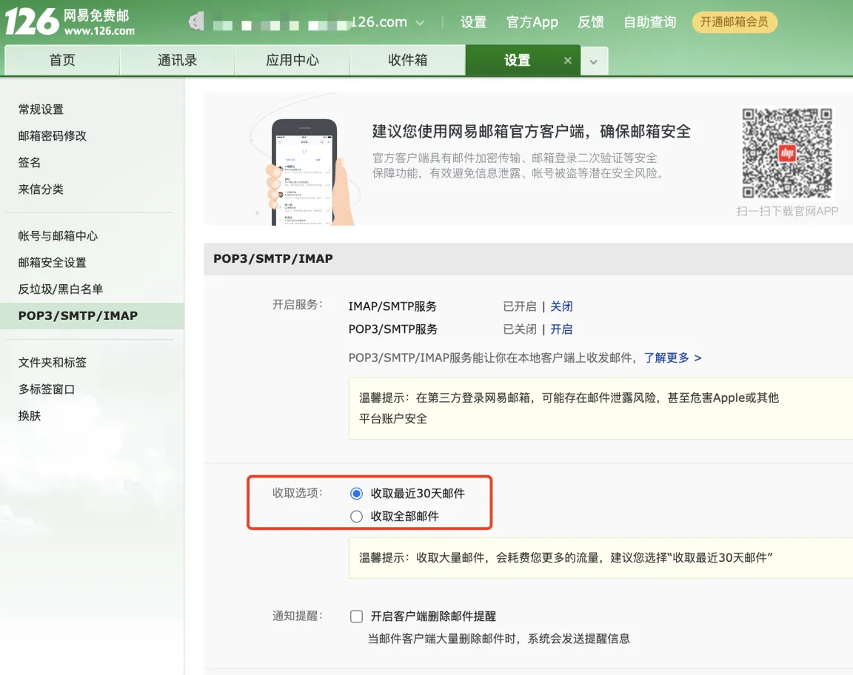
Task: Click the 扫一扫下载官网APP caption
Action: pyautogui.click(x=787, y=211)
